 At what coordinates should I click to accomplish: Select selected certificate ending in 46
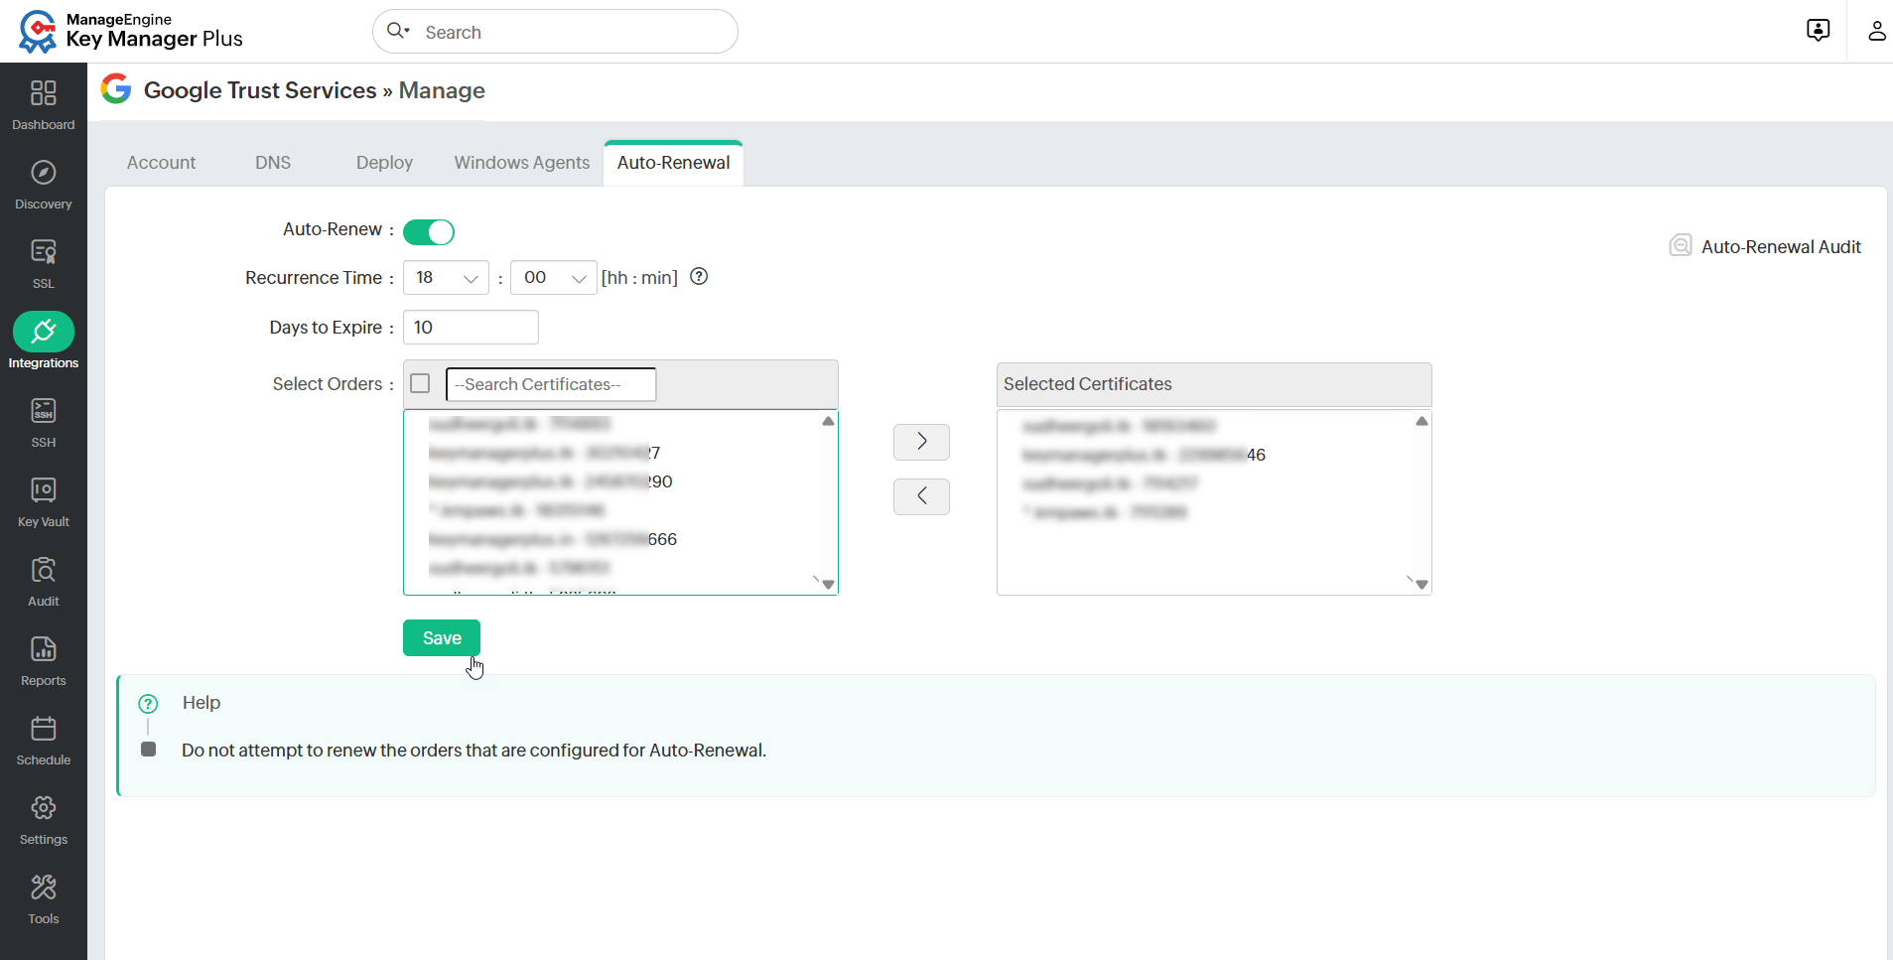[1144, 455]
